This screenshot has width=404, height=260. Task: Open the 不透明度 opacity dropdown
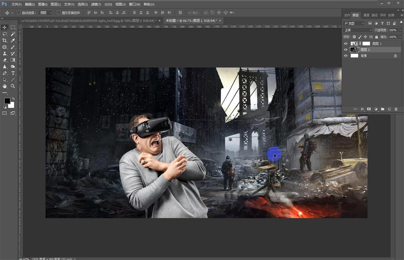point(400,30)
